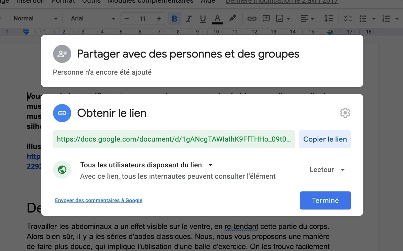
Task: Expand the Lecteur permission dropdown
Action: tap(327, 170)
